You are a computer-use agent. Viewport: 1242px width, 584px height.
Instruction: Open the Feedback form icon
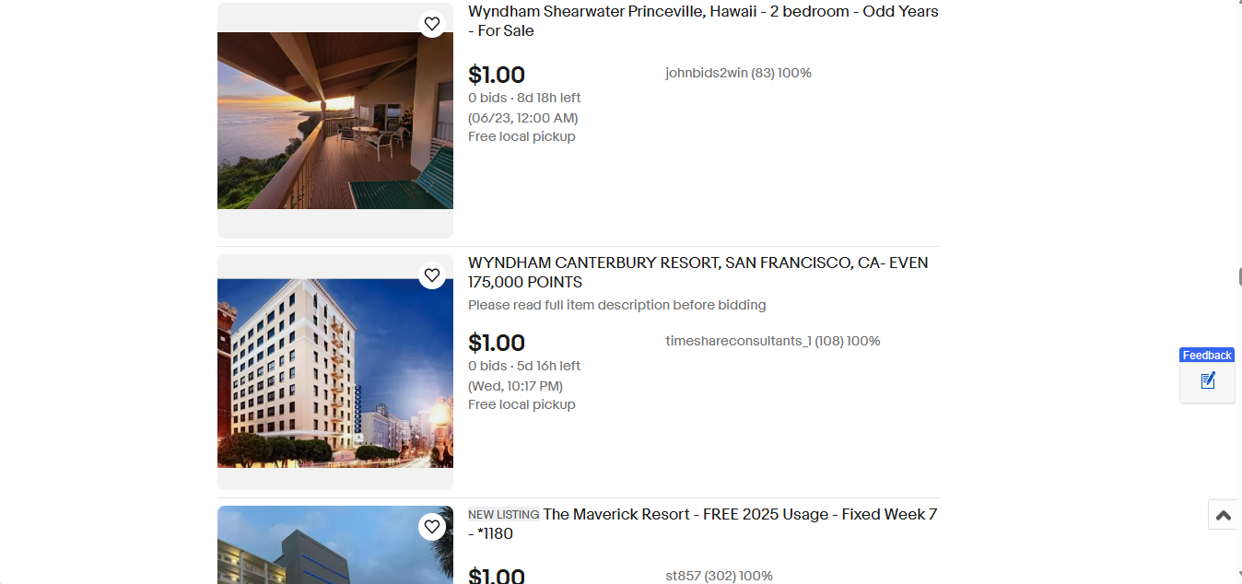[1207, 380]
